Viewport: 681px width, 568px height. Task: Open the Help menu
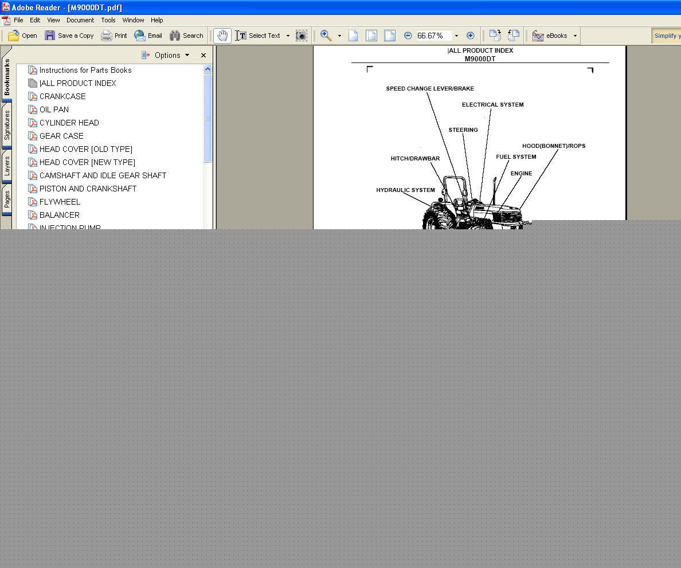(x=157, y=20)
